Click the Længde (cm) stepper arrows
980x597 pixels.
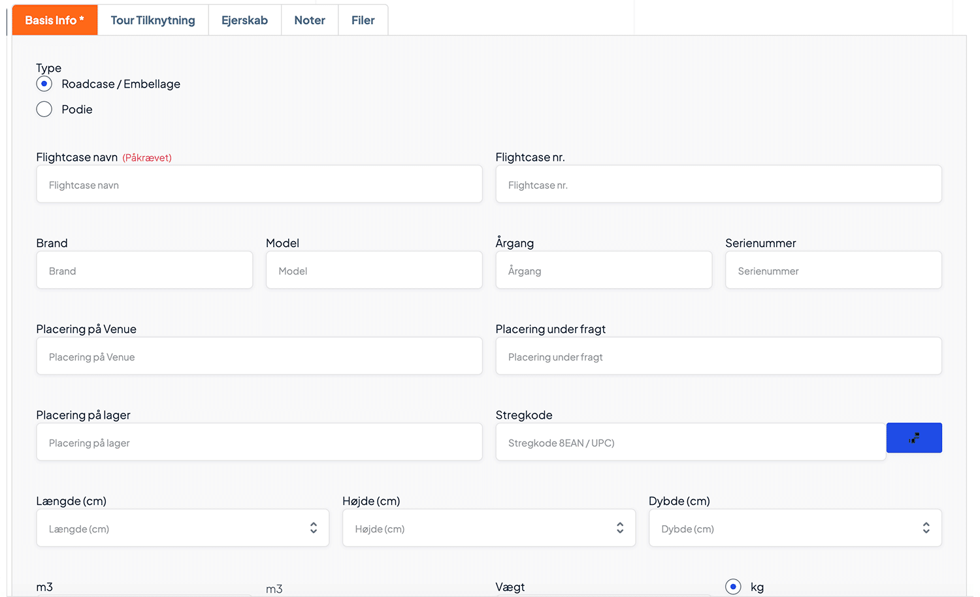[314, 528]
